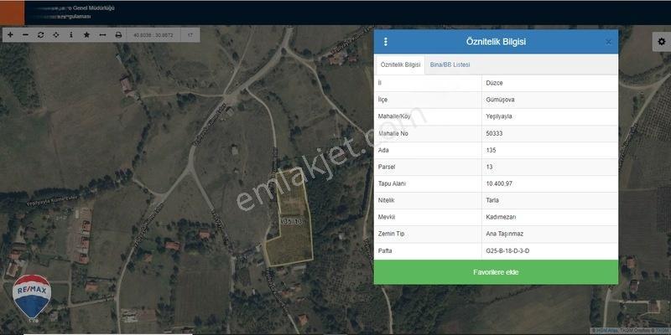Open favorites with the star icon

click(86, 35)
